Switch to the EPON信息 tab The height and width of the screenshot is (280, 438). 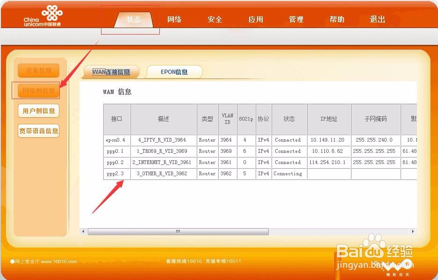174,72
